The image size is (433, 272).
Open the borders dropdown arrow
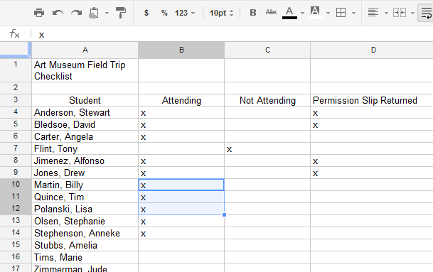[x=353, y=13]
